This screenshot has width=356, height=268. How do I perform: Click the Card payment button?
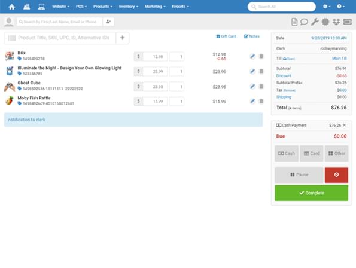click(312, 153)
